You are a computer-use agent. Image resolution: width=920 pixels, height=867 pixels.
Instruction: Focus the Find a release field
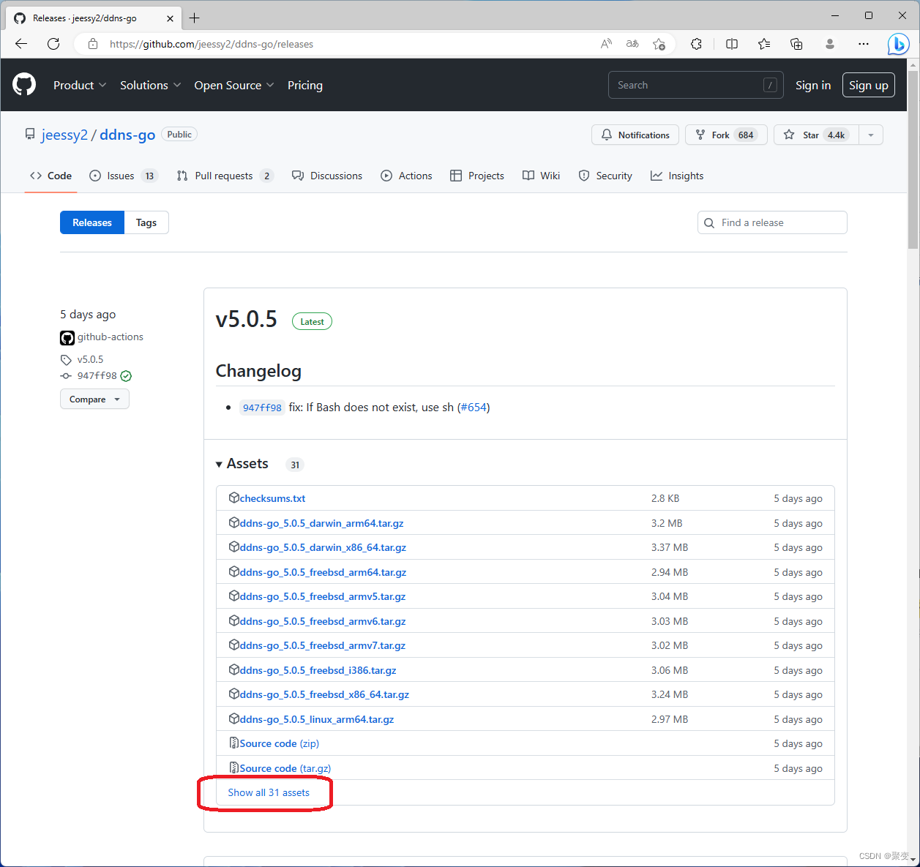coord(772,222)
